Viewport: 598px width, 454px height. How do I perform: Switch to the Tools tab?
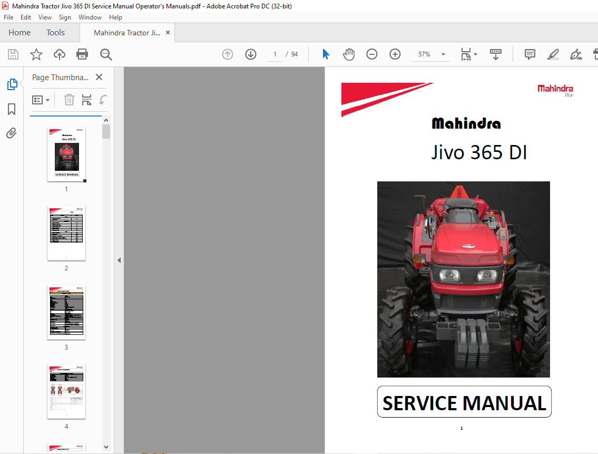56,33
